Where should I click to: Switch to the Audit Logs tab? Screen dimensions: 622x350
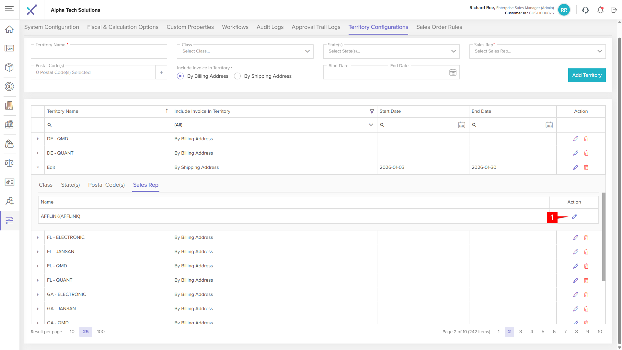click(270, 27)
